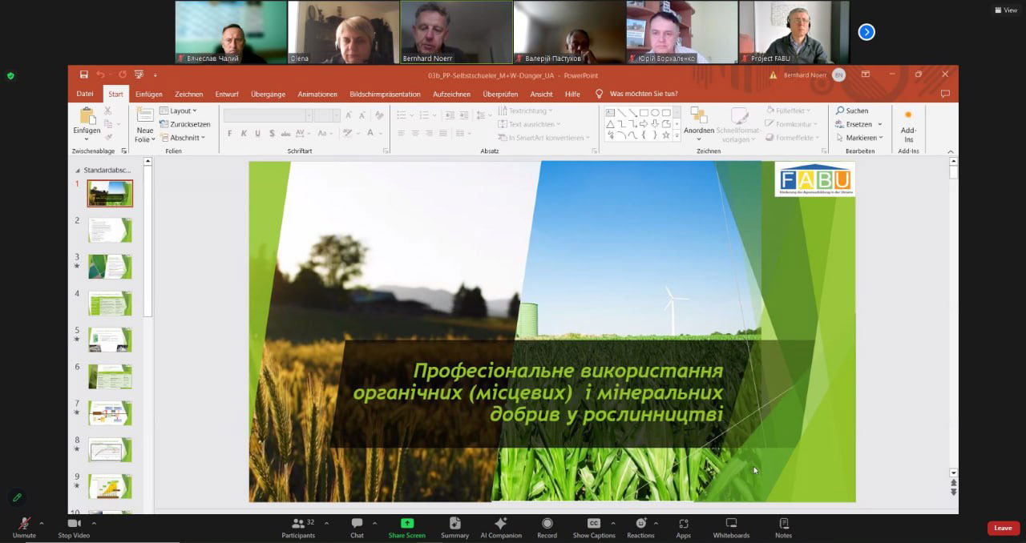The width and height of the screenshot is (1026, 543).
Task: Open the Entwurf ribbon tab
Action: [x=227, y=94]
